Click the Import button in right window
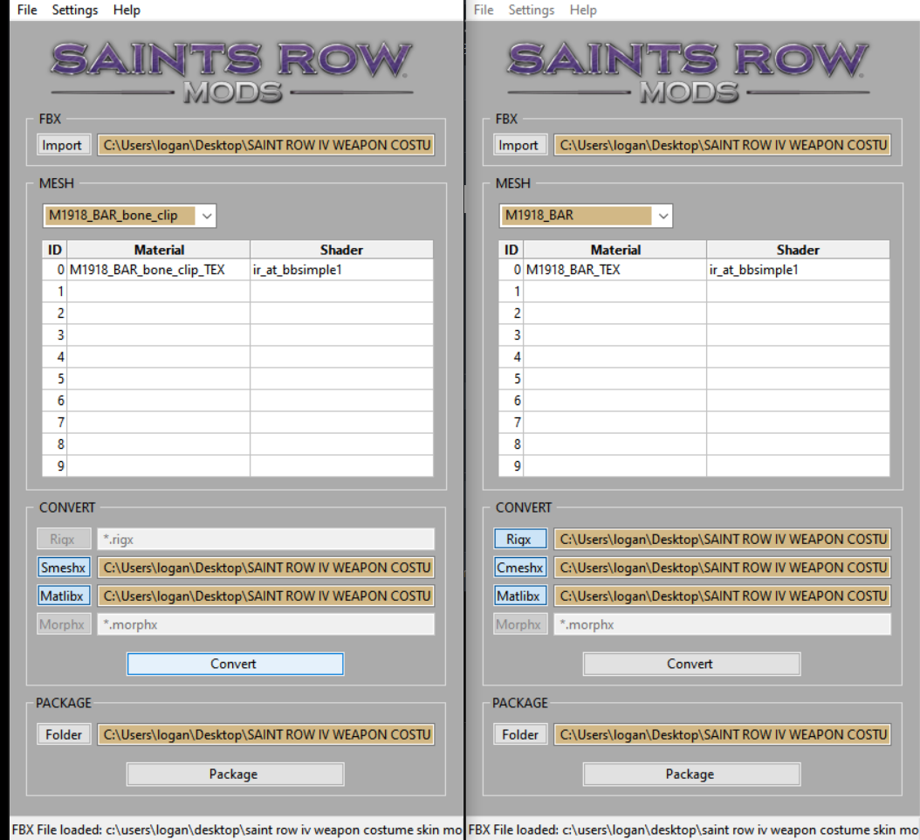This screenshot has height=840, width=920. coord(520,145)
